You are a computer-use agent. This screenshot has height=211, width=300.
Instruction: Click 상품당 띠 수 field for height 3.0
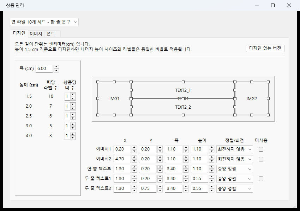pyautogui.click(x=67, y=126)
